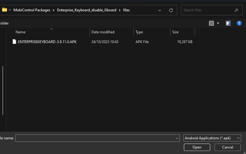Image resolution: width=246 pixels, height=154 pixels.
Task: Select ENTERPRISEKEYBOARD-3.9.11.0.APK file
Action: [x=47, y=42]
